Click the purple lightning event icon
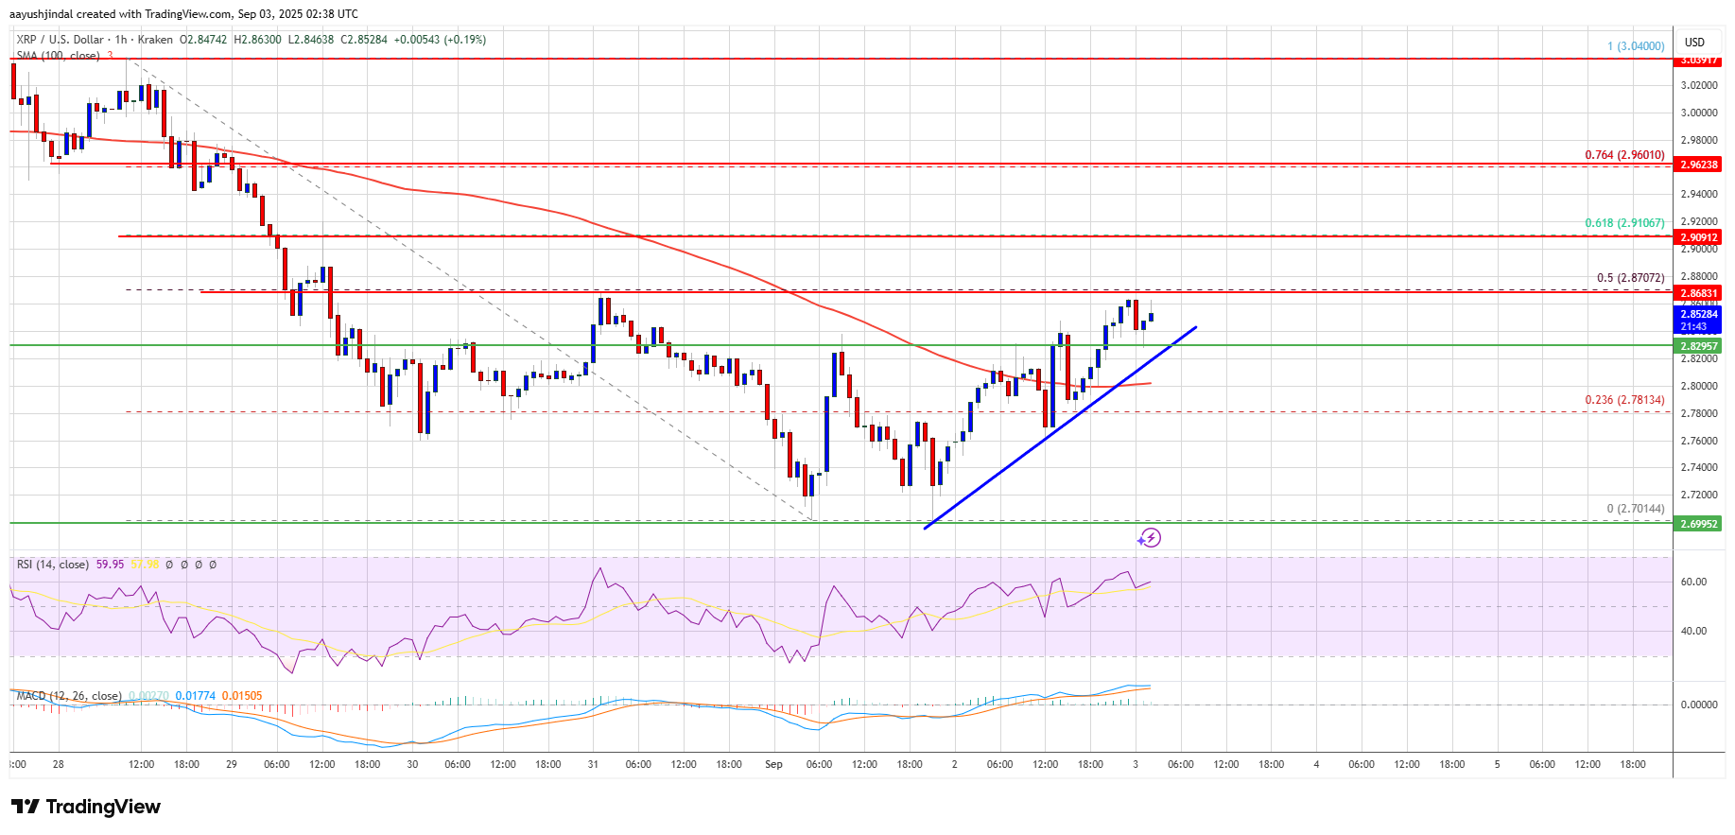Viewport: 1735px width, 835px height. (x=1149, y=538)
